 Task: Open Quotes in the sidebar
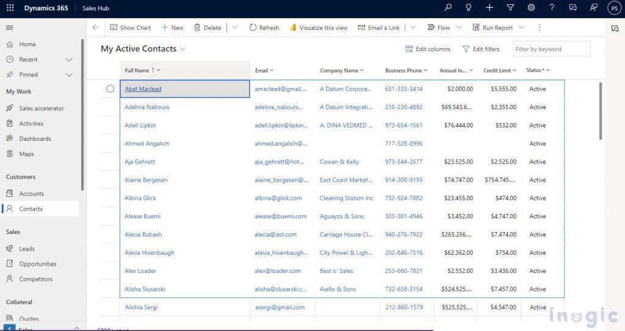pyautogui.click(x=29, y=319)
